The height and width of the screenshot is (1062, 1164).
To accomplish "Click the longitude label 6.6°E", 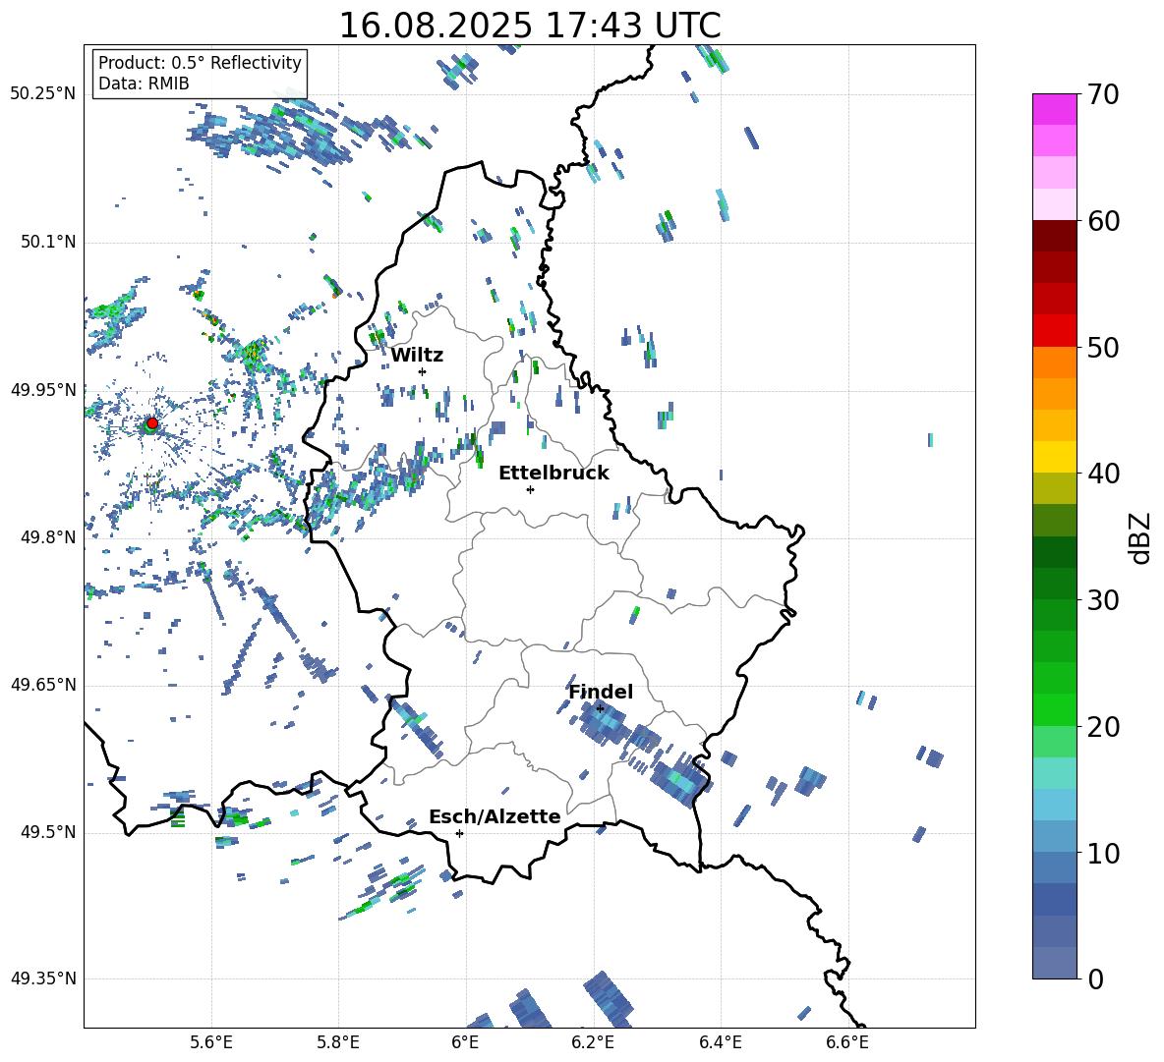I will point(847,1042).
